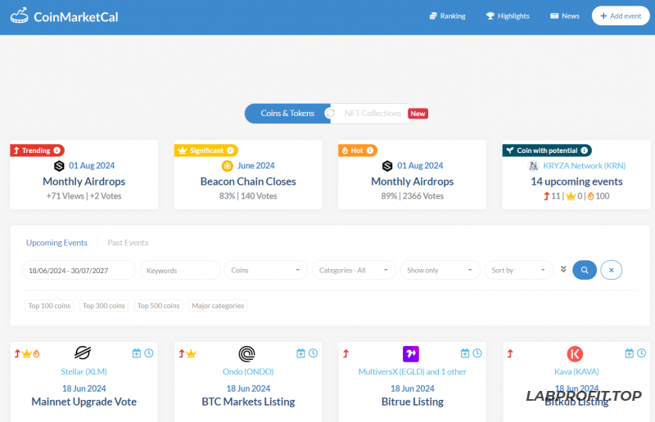
Task: Open Ranking in the top menu
Action: (447, 16)
